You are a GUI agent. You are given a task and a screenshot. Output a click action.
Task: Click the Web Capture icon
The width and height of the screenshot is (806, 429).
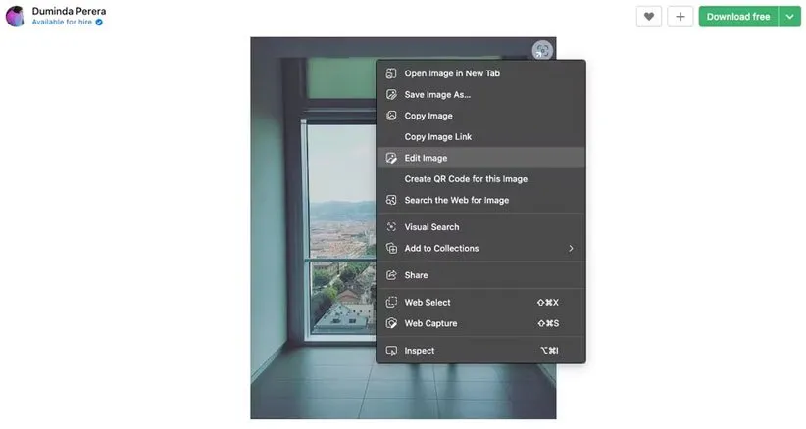tap(391, 323)
